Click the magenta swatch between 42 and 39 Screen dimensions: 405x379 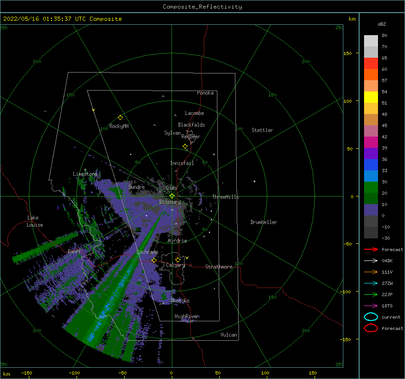click(371, 142)
